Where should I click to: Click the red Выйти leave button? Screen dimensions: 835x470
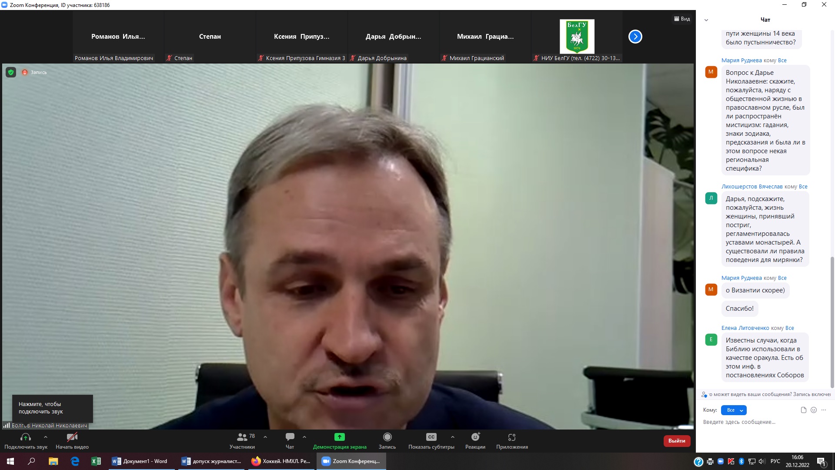coord(676,441)
